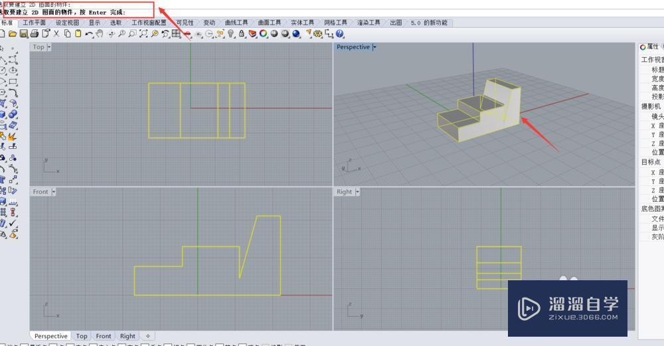
Task: Open the Top viewport title dropdown arrow
Action: (49, 47)
